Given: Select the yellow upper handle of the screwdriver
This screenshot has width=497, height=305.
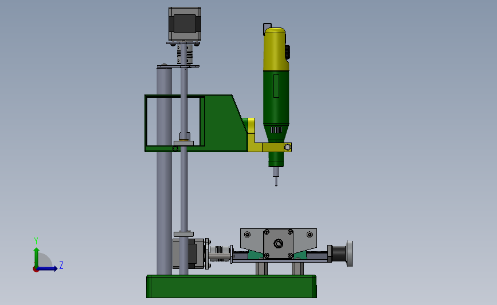Looking at the screenshot, I should tap(275, 49).
